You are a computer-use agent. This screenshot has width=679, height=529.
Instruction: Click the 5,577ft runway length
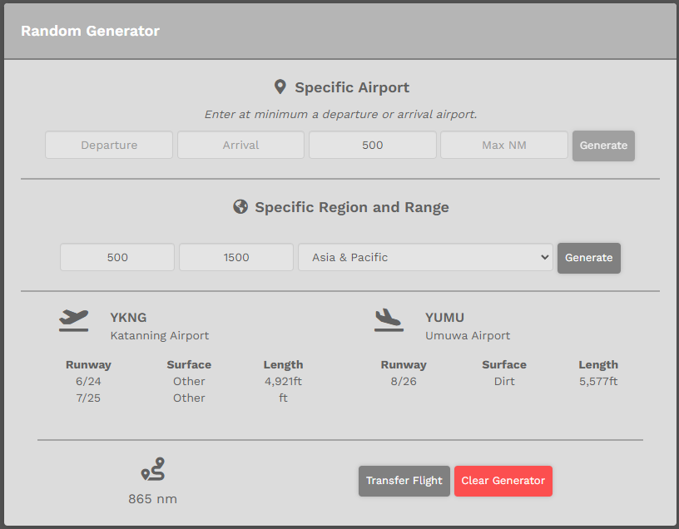click(598, 382)
